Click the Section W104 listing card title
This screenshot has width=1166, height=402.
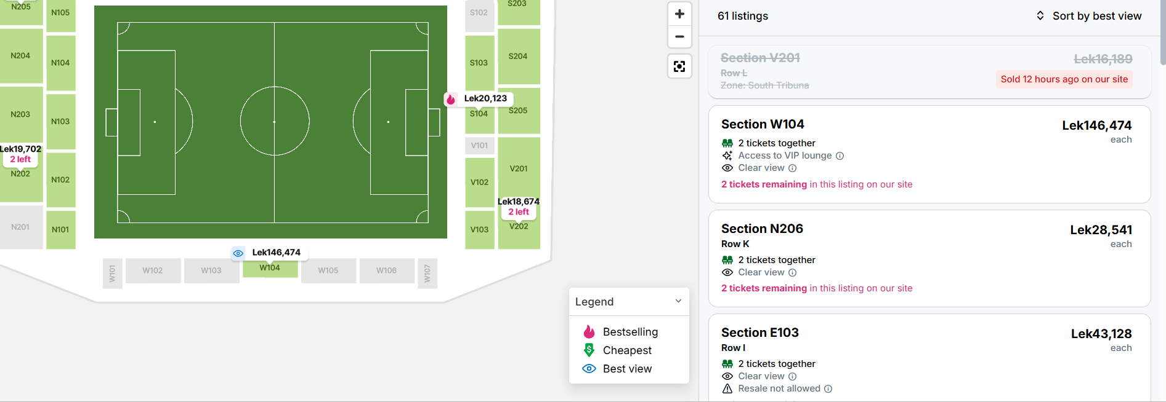763,124
